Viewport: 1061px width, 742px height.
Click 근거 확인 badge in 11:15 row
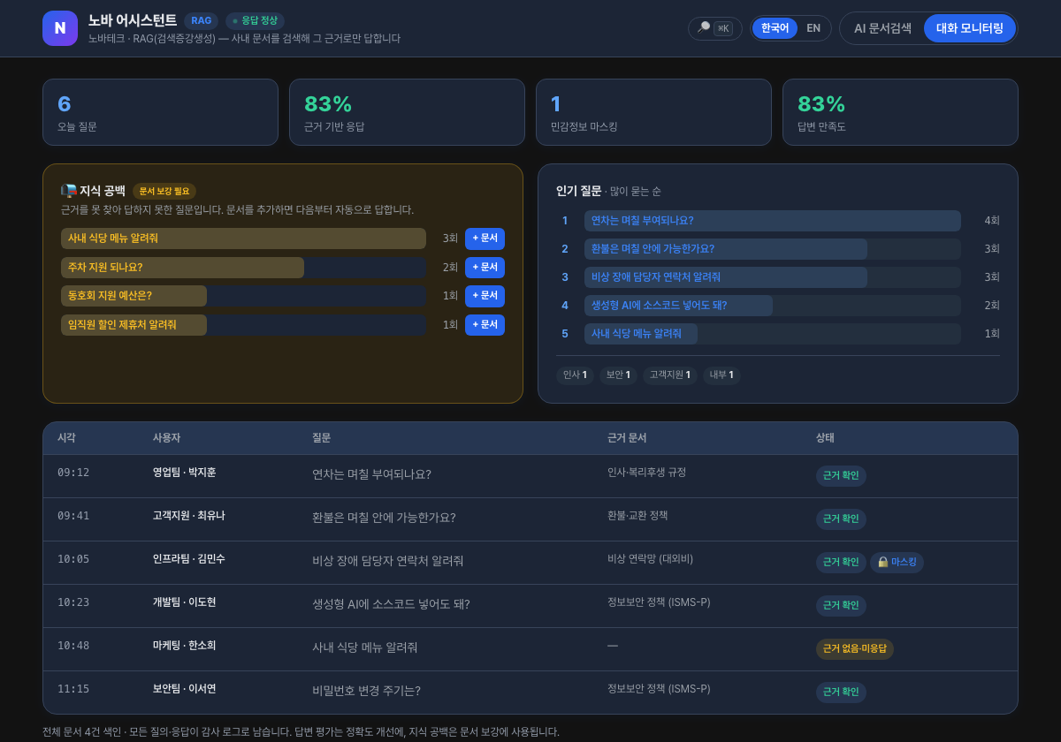tap(841, 693)
